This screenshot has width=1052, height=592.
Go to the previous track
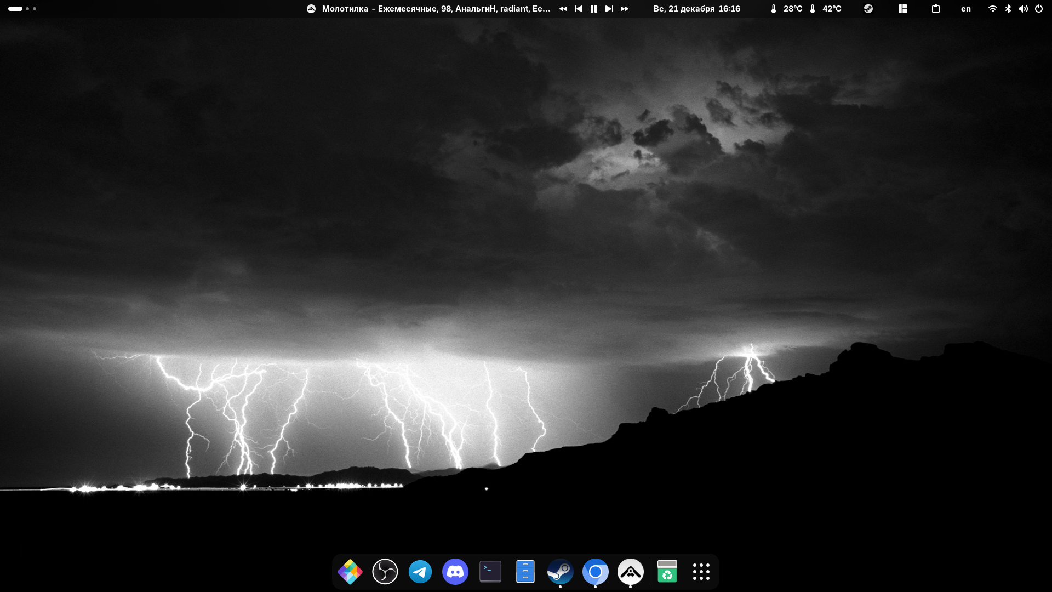coord(578,9)
